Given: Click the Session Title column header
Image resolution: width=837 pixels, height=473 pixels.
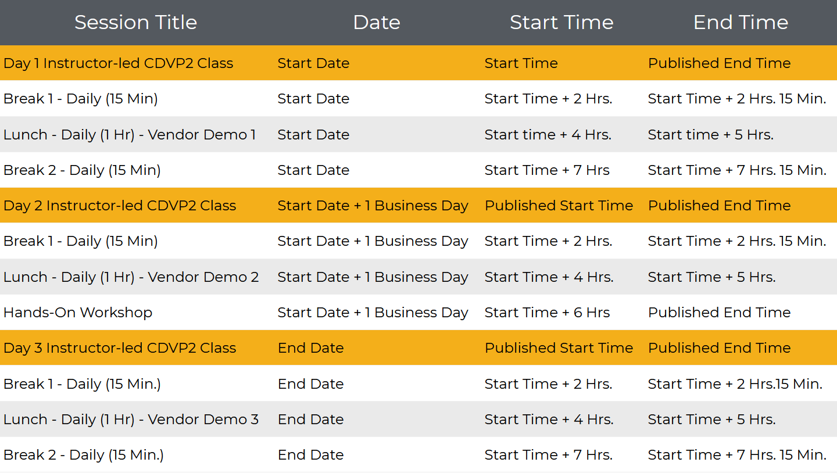Looking at the screenshot, I should 135,22.
